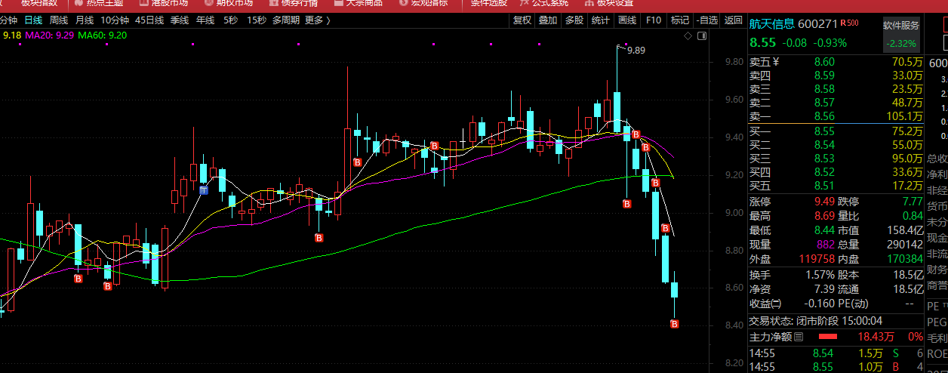Image resolution: width=948 pixels, height=373 pixels.
Task: Open the F10 company info
Action: [x=654, y=20]
